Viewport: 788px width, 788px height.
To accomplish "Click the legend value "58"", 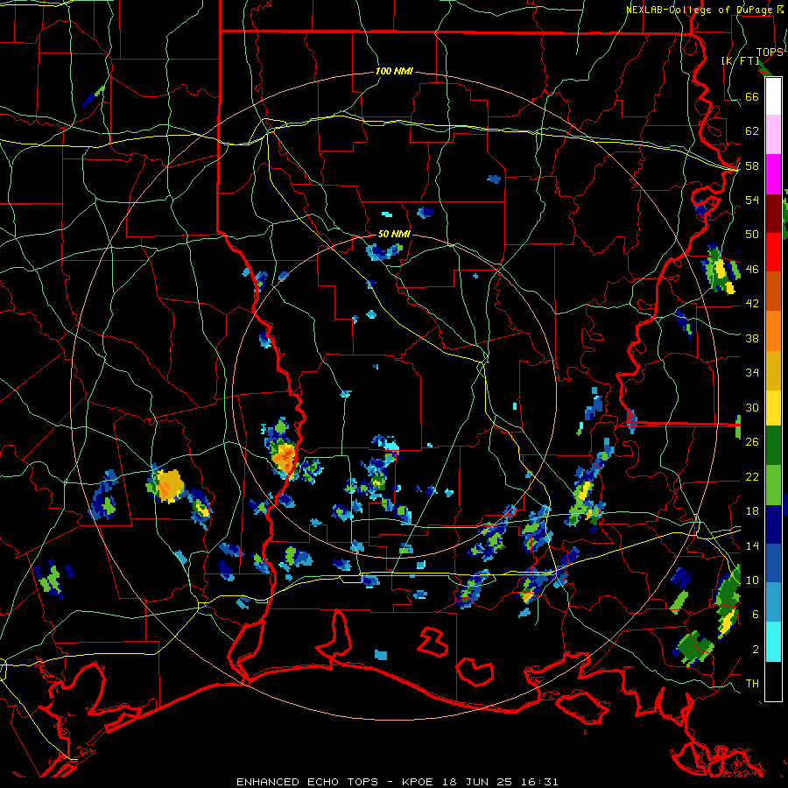I will click(752, 165).
